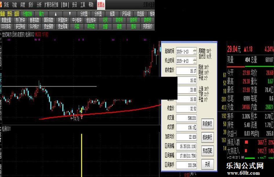Click the 总笔 value 6999
This screenshot has width=274, height=177.
coord(246,99)
